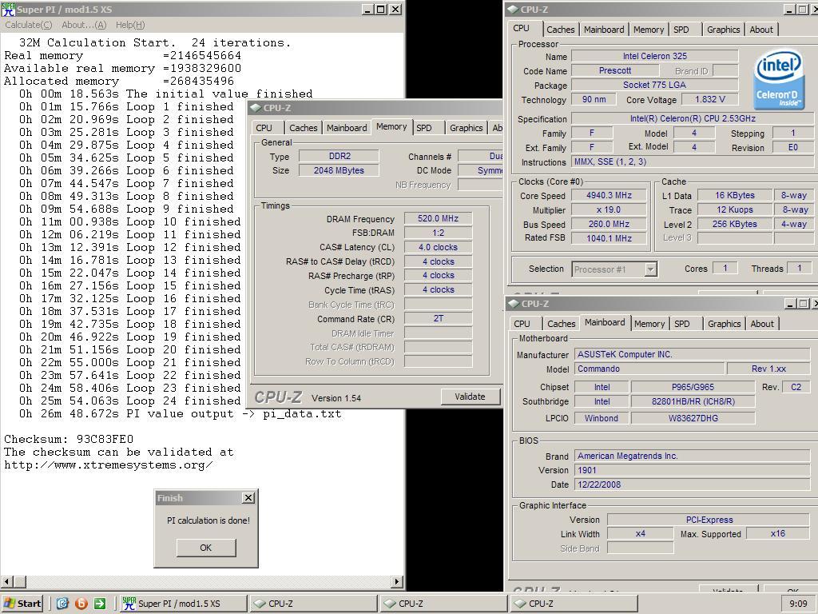Select Caches tab in top-right CPU-Z window
818x614 pixels.
pos(561,30)
